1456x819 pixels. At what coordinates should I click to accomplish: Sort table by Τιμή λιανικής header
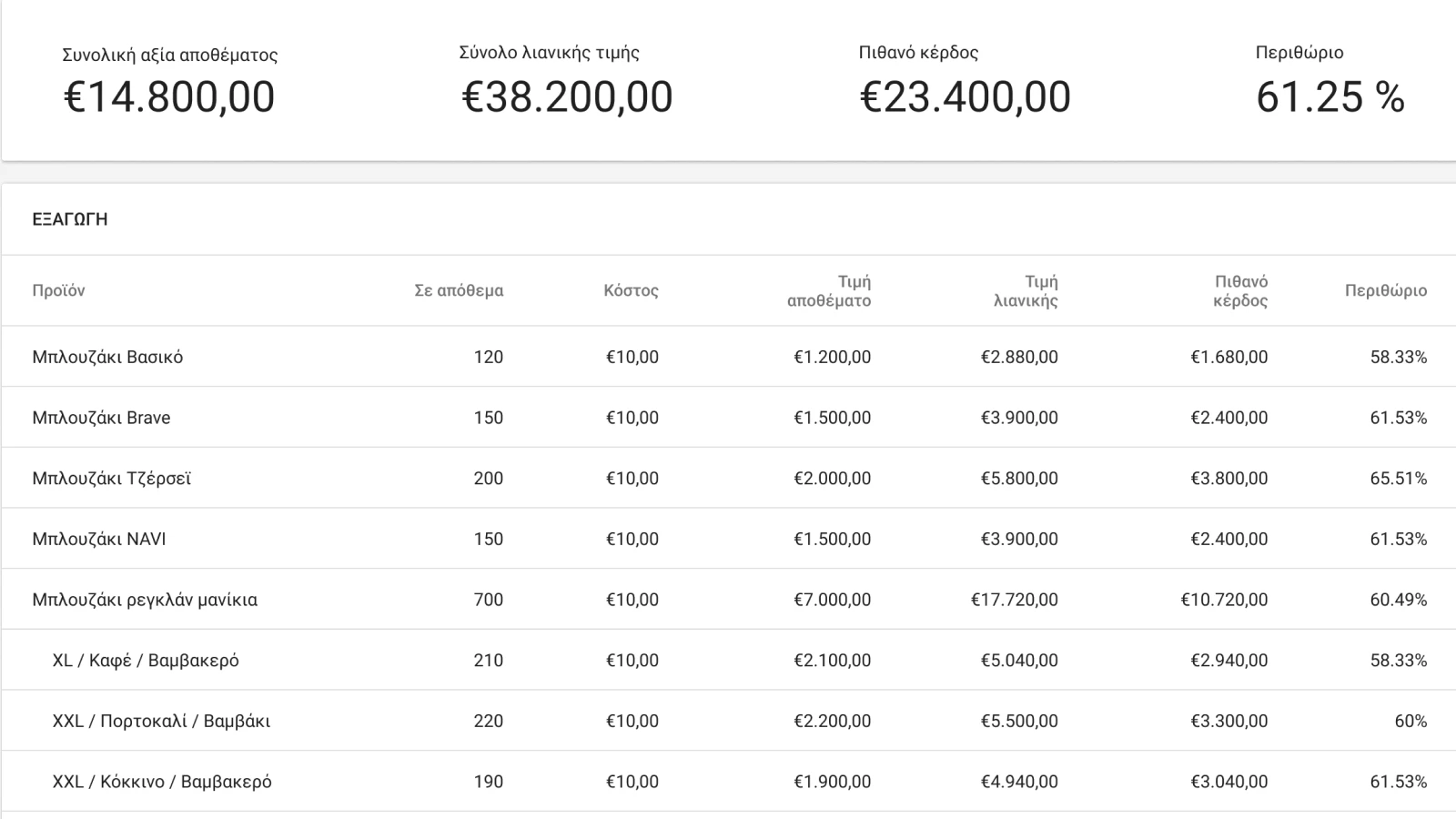[1026, 291]
